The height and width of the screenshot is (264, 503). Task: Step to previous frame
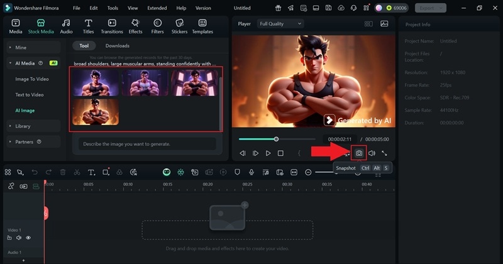pyautogui.click(x=243, y=153)
